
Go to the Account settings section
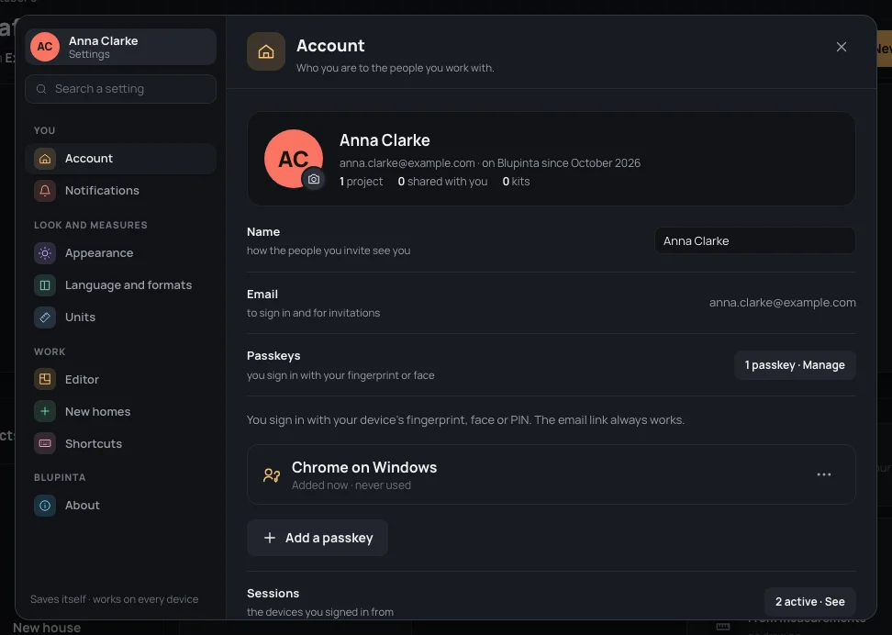(120, 158)
